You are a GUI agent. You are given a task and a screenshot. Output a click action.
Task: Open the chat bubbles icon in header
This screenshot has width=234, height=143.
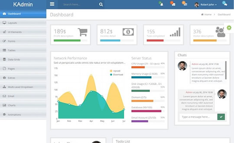tap(225, 4)
